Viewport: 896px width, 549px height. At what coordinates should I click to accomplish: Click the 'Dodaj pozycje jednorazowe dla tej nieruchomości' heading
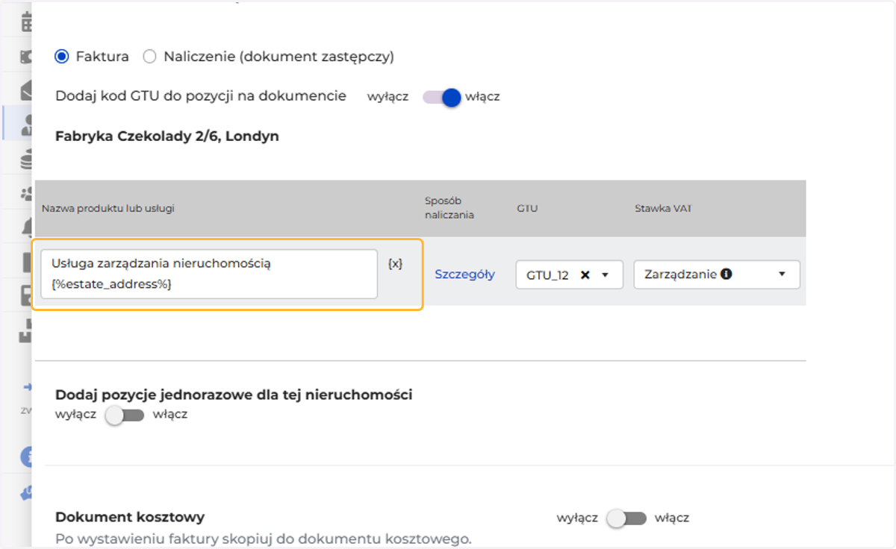pos(234,395)
